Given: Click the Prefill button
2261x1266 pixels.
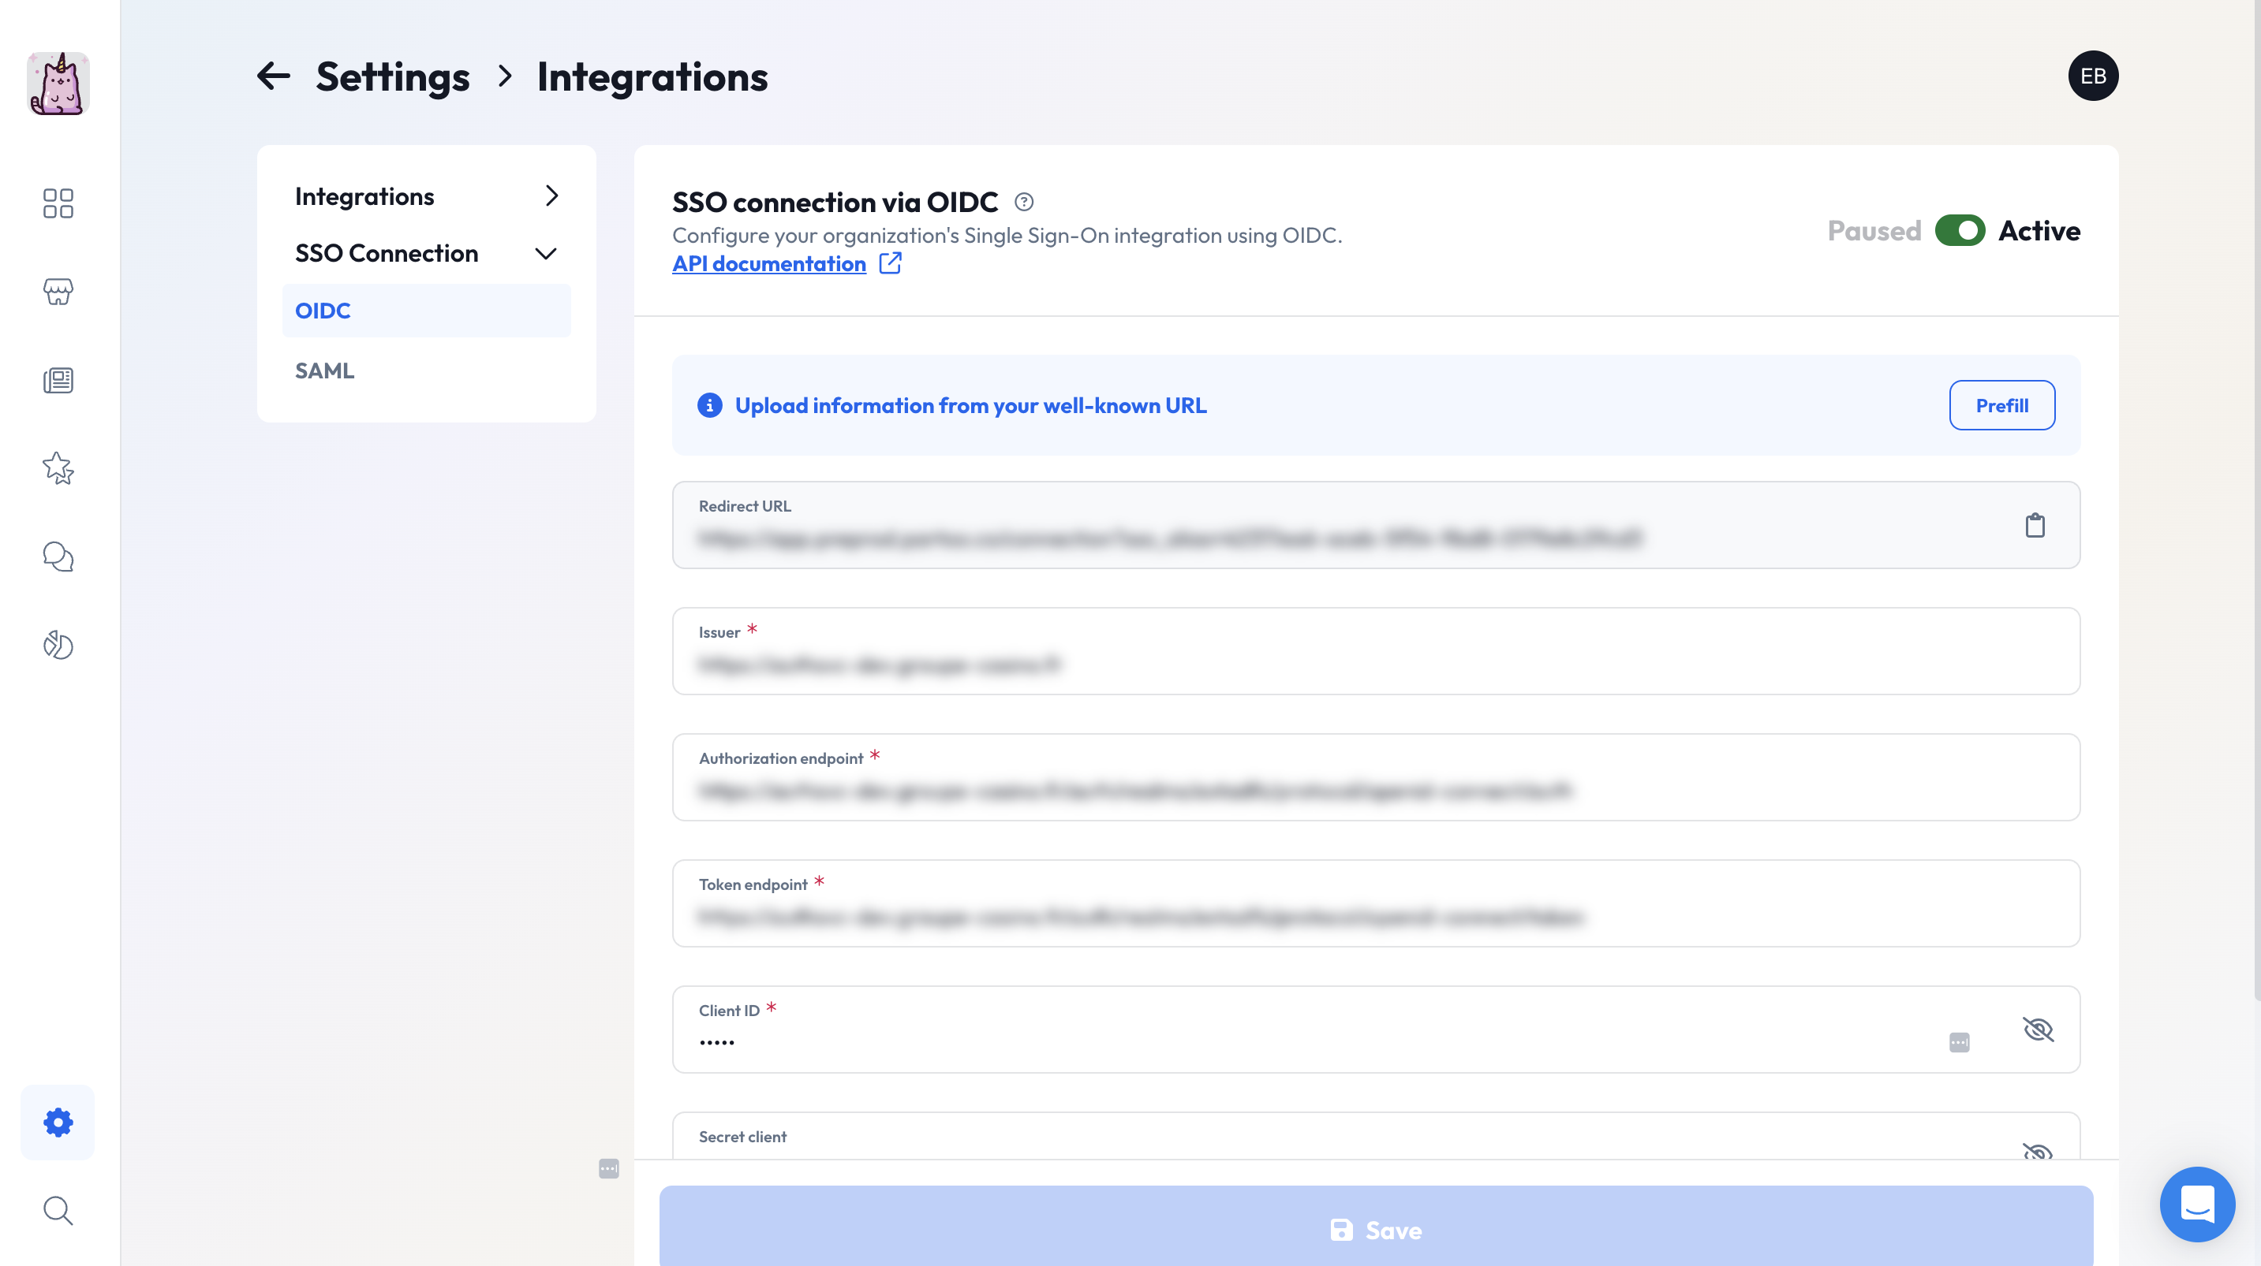Looking at the screenshot, I should (x=2001, y=405).
